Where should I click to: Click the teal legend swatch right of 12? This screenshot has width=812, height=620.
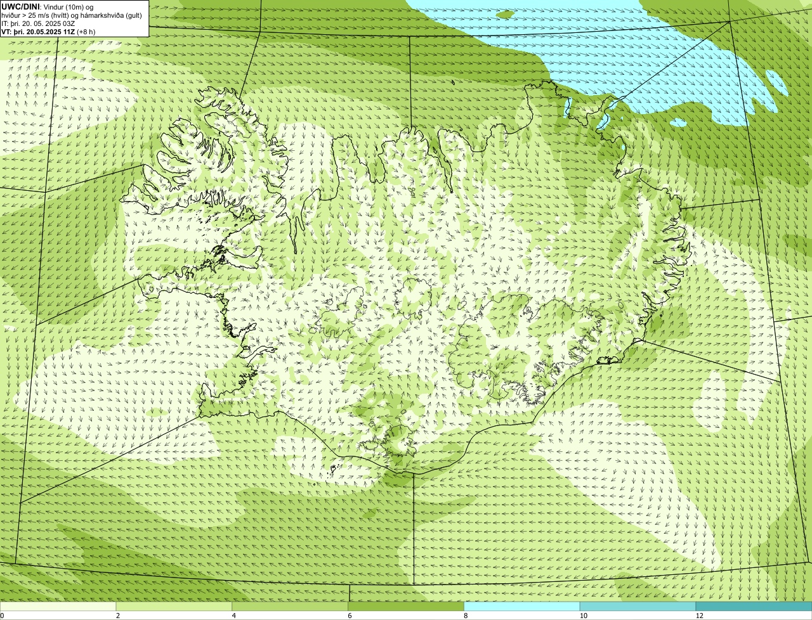(754, 607)
